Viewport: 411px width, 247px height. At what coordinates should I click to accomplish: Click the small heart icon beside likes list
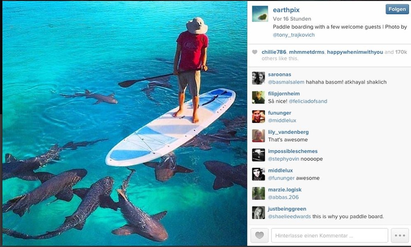coord(255,52)
